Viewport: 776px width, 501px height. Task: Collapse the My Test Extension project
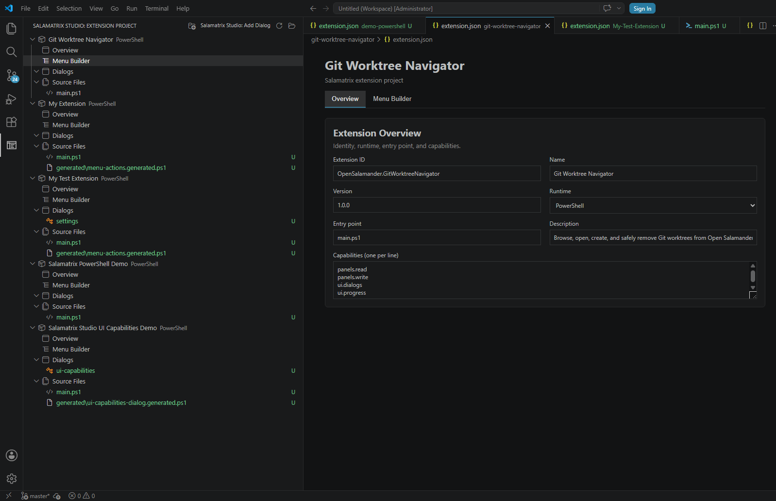point(33,178)
